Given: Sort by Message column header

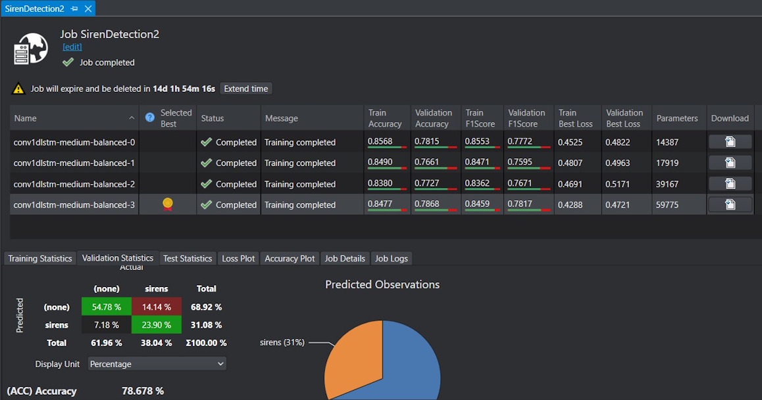Looking at the screenshot, I should [312, 118].
